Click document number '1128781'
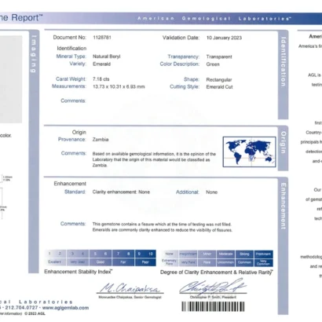This screenshot has width=322, height=322. click(102, 38)
